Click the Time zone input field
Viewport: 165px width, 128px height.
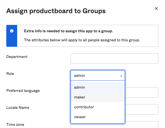pyautogui.click(x=142, y=125)
